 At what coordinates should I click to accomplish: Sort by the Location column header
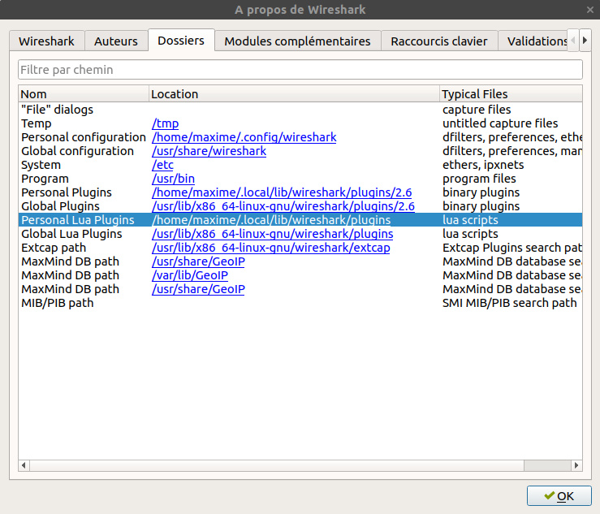294,93
